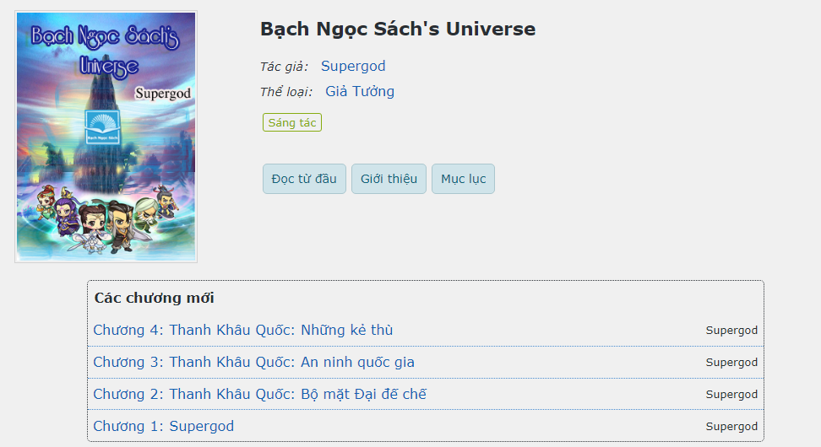Open the Mục lục tab
Image resolution: width=821 pixels, height=447 pixels.
pos(463,179)
